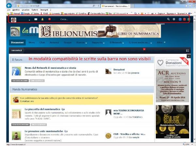Screen dimensions: 196x146
Task: Open CGB - Vendita a offerta topic
Action: [x=129, y=134]
